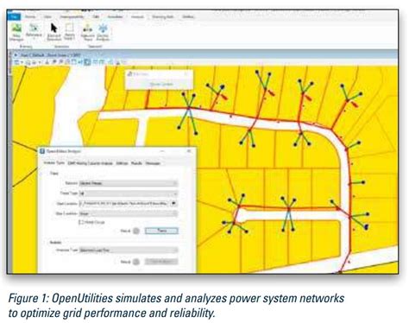Open the Settings tab in the OpenUtilities Analysis dialog
This screenshot has width=409, height=323.
point(122,163)
